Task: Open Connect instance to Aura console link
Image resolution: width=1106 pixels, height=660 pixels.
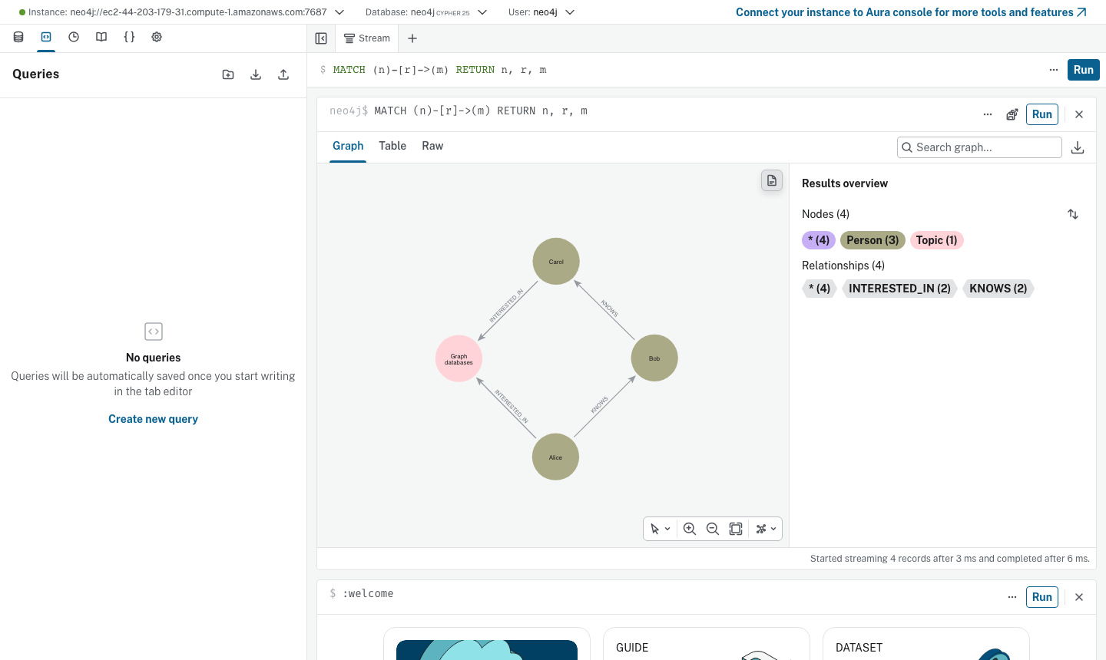Action: point(911,12)
